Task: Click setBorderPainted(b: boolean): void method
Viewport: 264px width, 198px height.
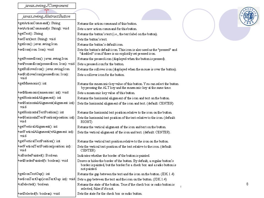Action: click(43, 161)
